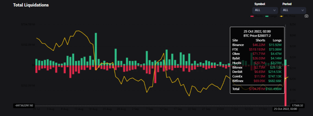Click the Symbol dropdown chevron arrow

coord(274,10)
